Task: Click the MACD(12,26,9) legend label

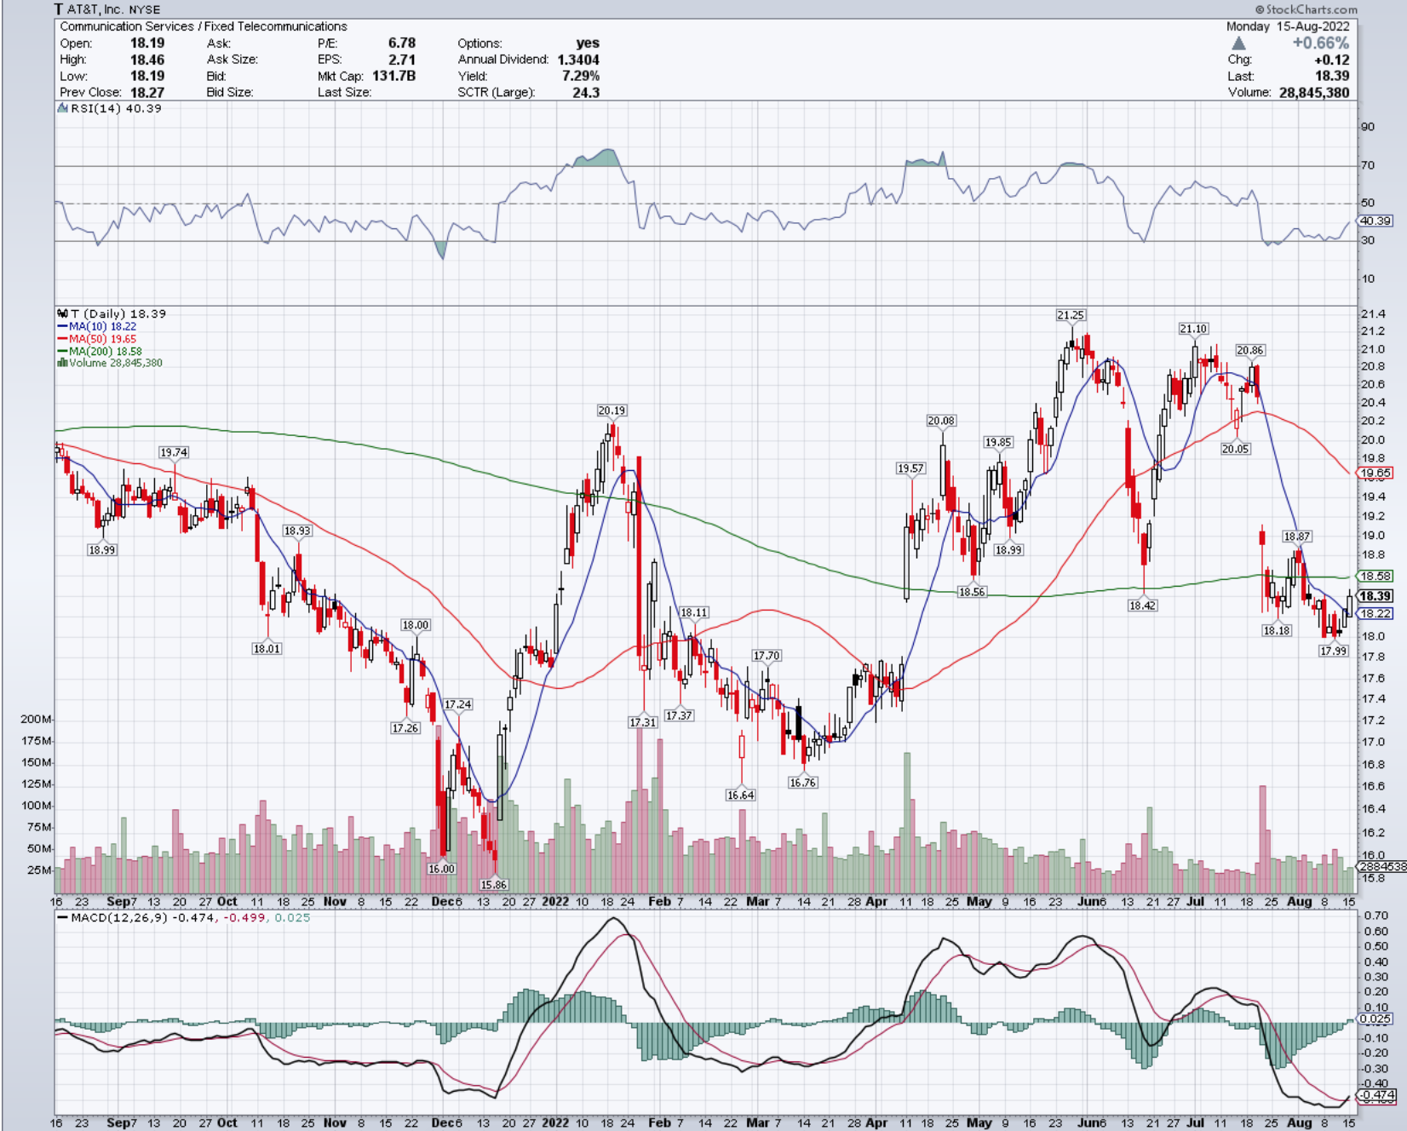Action: click(x=120, y=918)
